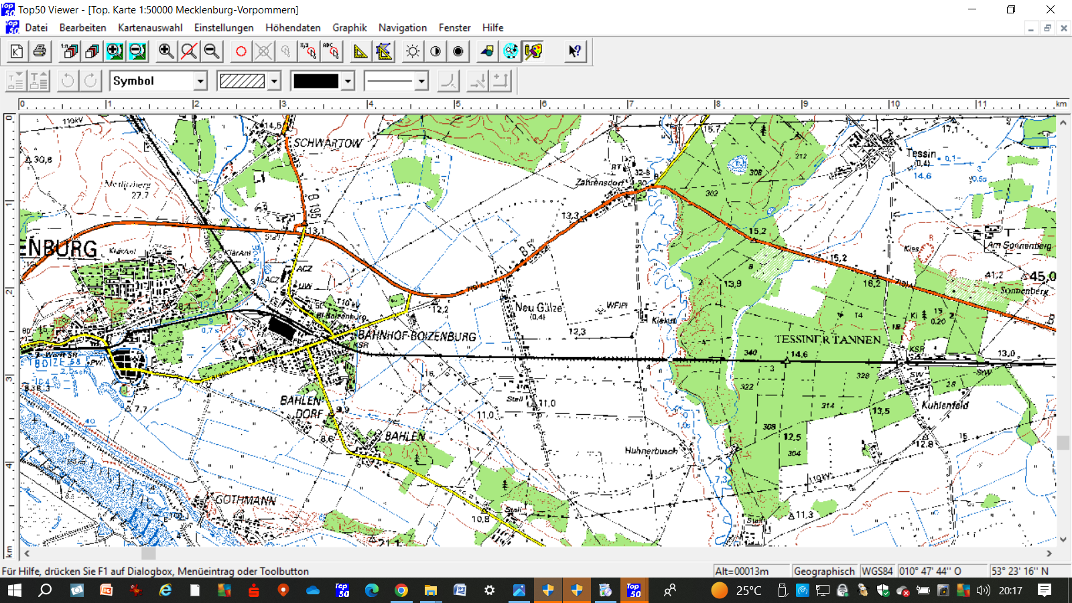Click the context help arrow icon
1072x603 pixels.
coord(574,52)
